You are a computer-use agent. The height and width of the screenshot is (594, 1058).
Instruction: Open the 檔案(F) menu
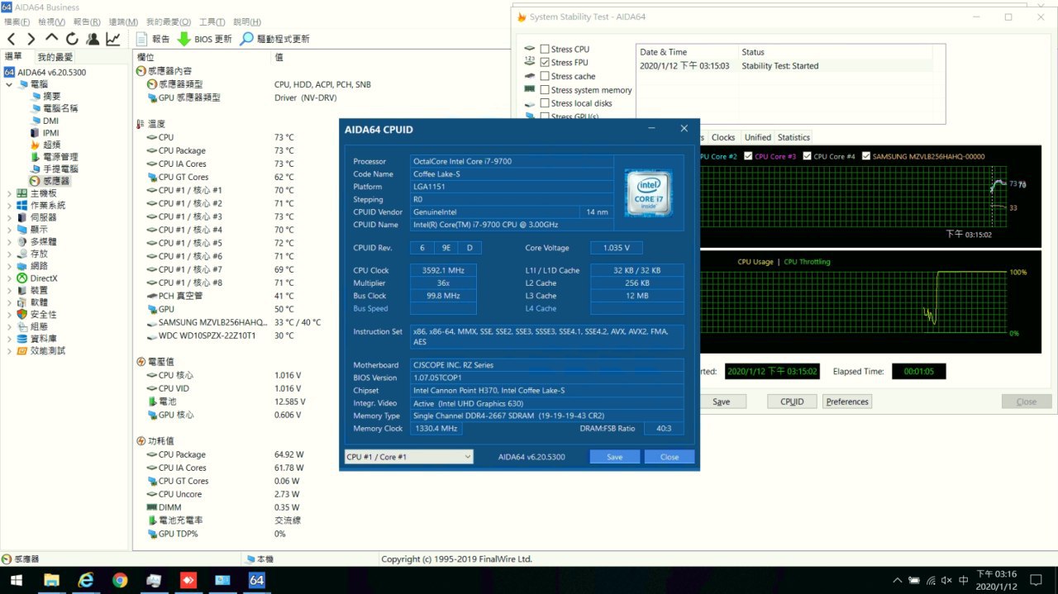click(x=17, y=21)
